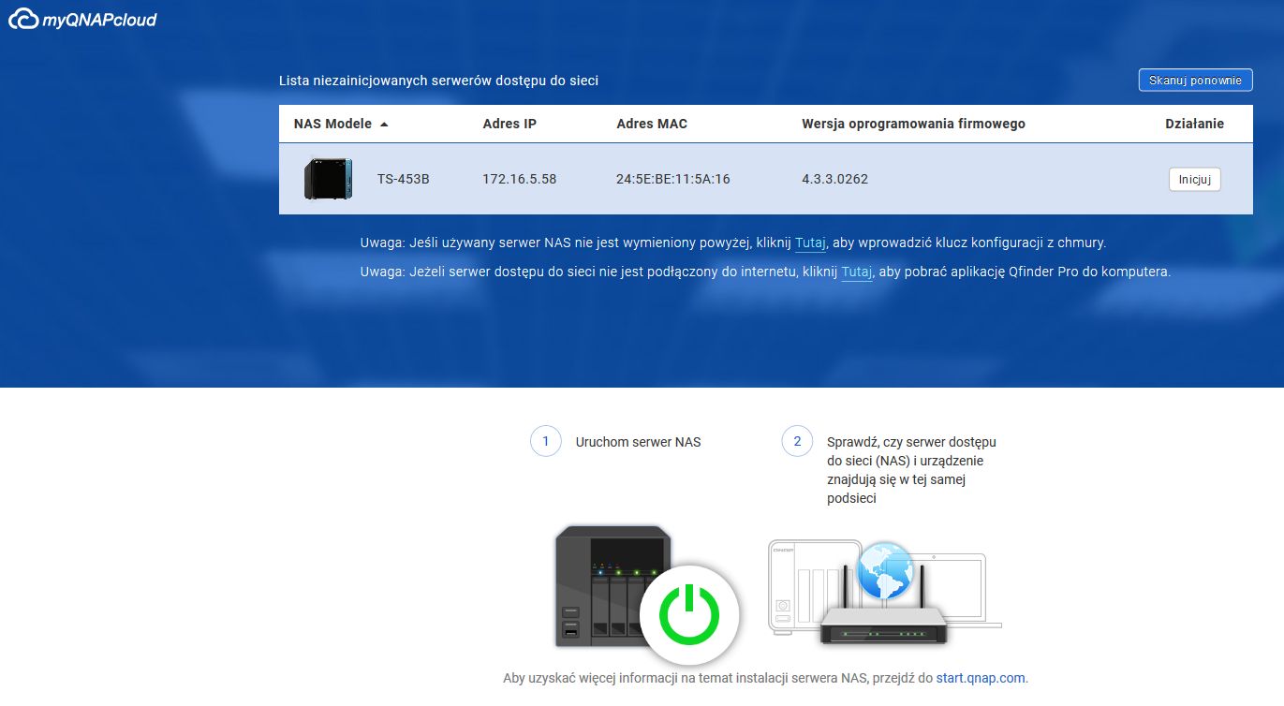Click the step text about same subnet
The width and height of the screenshot is (1284, 706).
[911, 470]
